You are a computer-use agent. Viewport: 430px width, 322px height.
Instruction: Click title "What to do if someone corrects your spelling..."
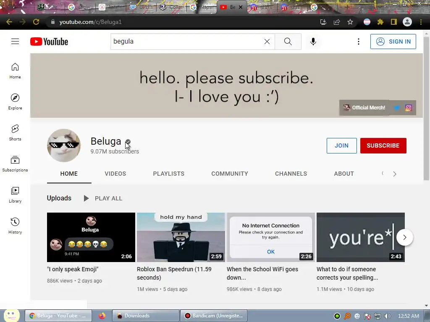pos(347,273)
